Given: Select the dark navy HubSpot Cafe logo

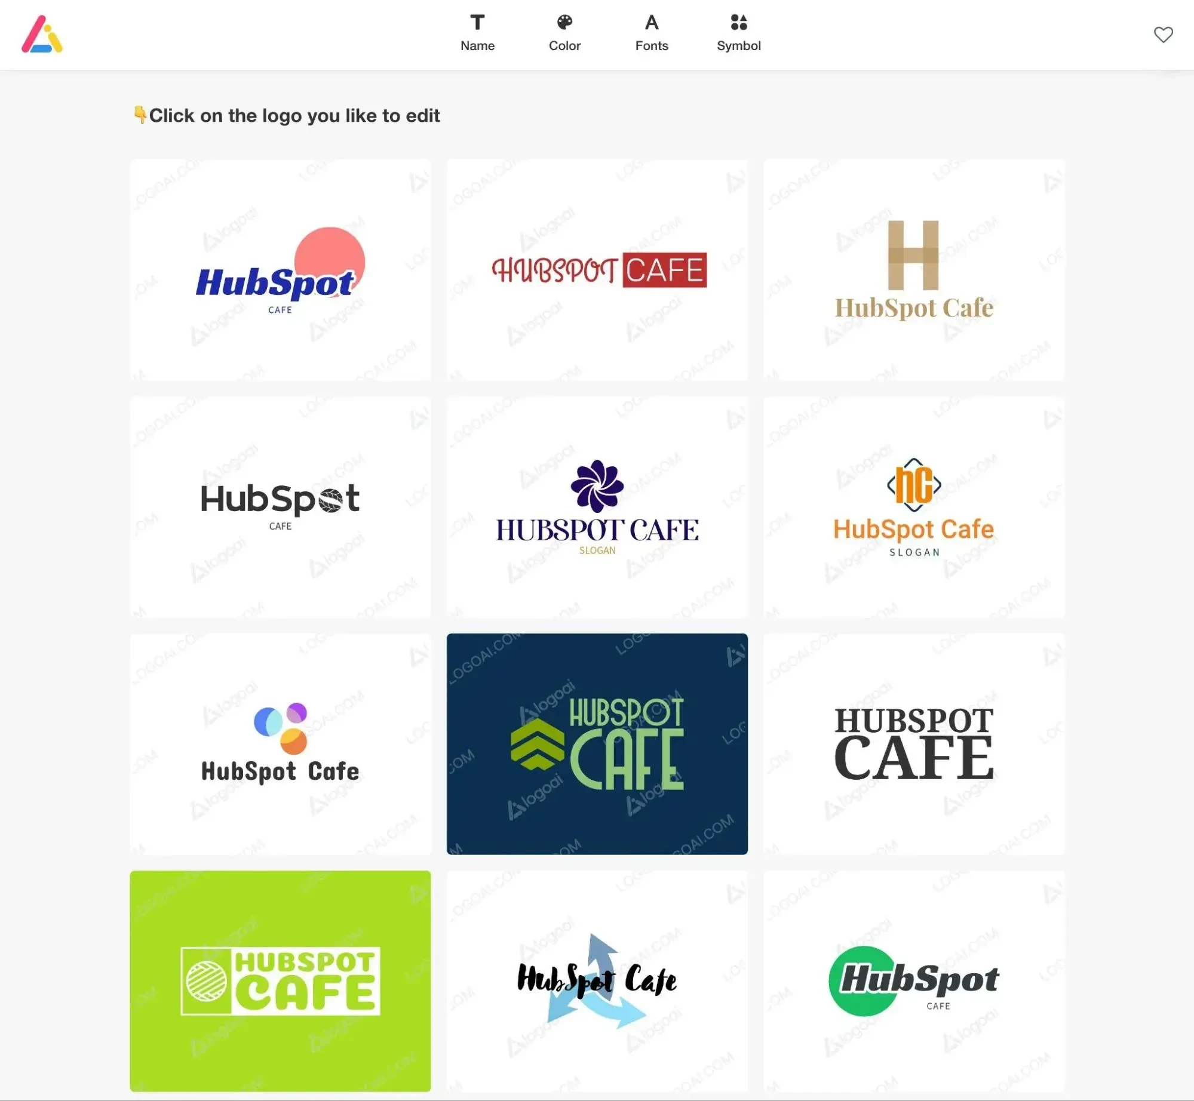Looking at the screenshot, I should [x=597, y=743].
